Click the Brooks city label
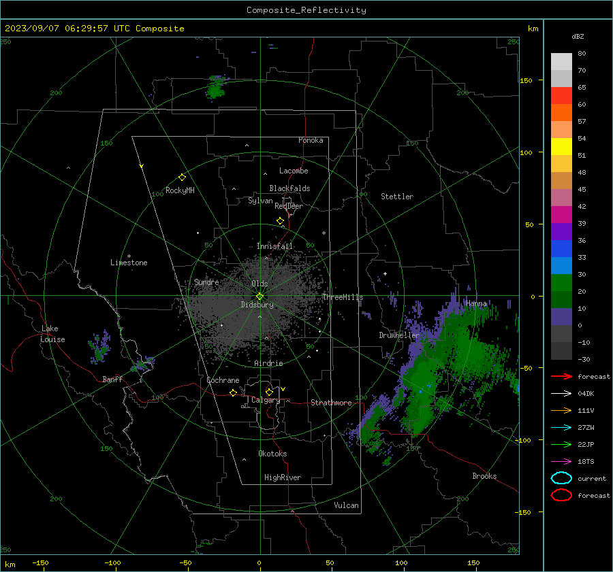Image resolution: width=613 pixels, height=572 pixels. click(x=484, y=476)
